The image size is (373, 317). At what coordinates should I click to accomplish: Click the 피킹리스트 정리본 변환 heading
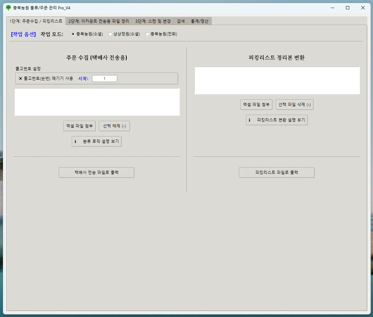[x=277, y=57]
